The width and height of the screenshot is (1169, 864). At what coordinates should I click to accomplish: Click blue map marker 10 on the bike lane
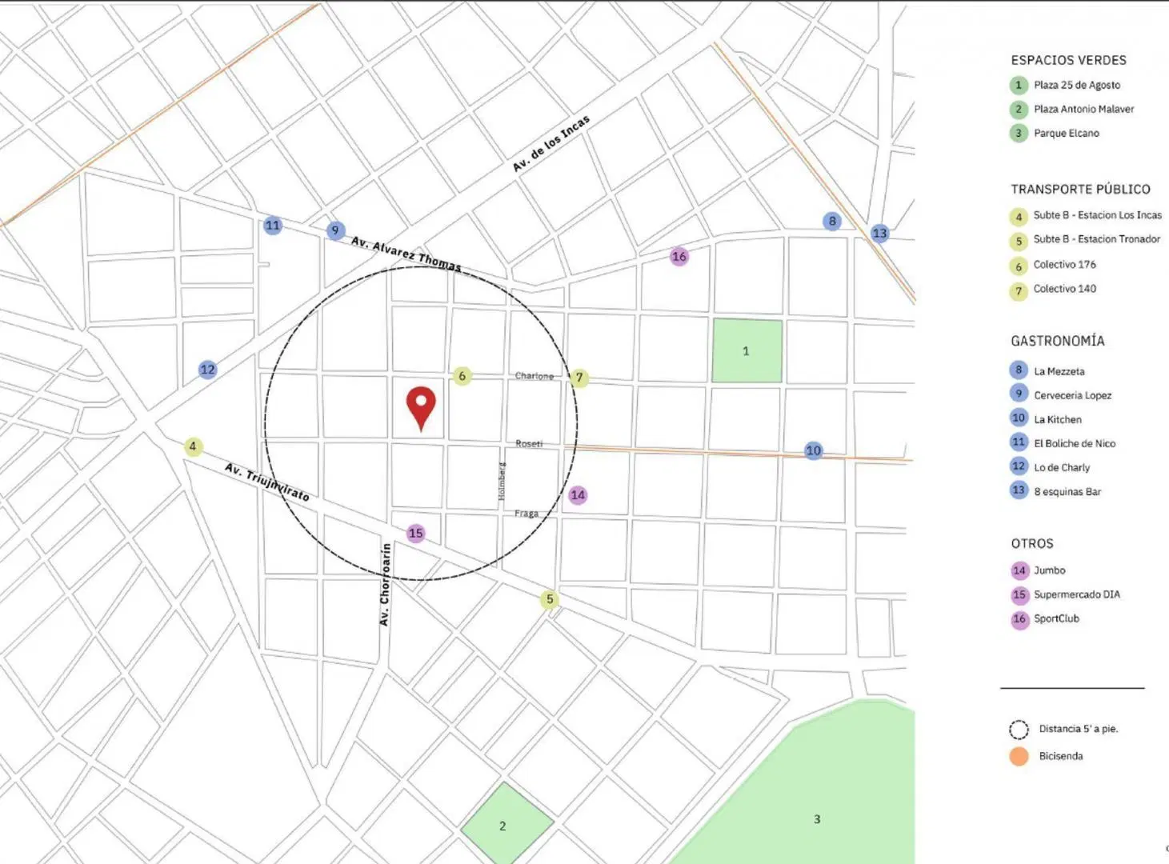click(814, 450)
